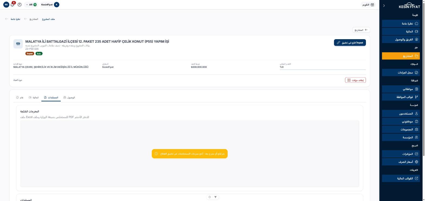This screenshot has height=201, width=425.
Task: Open the KK user avatar menu
Action: tap(6, 5)
